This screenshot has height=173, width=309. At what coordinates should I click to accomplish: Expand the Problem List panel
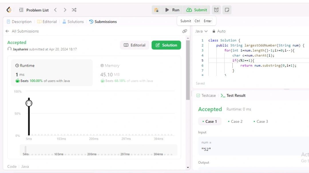tap(34, 10)
